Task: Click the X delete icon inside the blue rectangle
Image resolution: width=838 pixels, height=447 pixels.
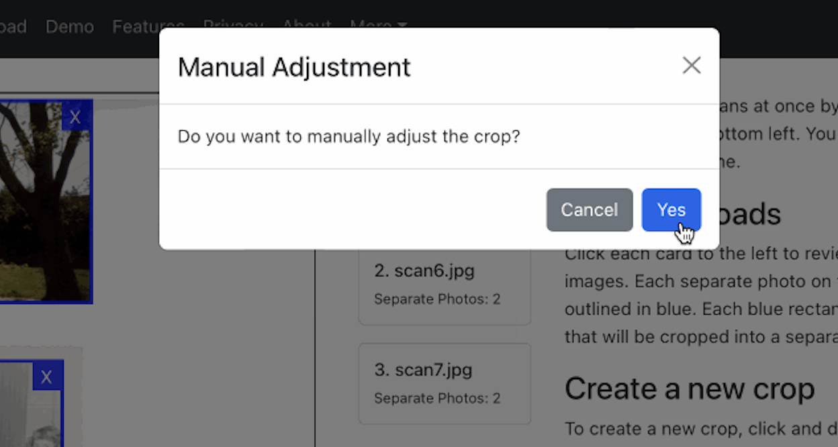Action: [x=75, y=116]
